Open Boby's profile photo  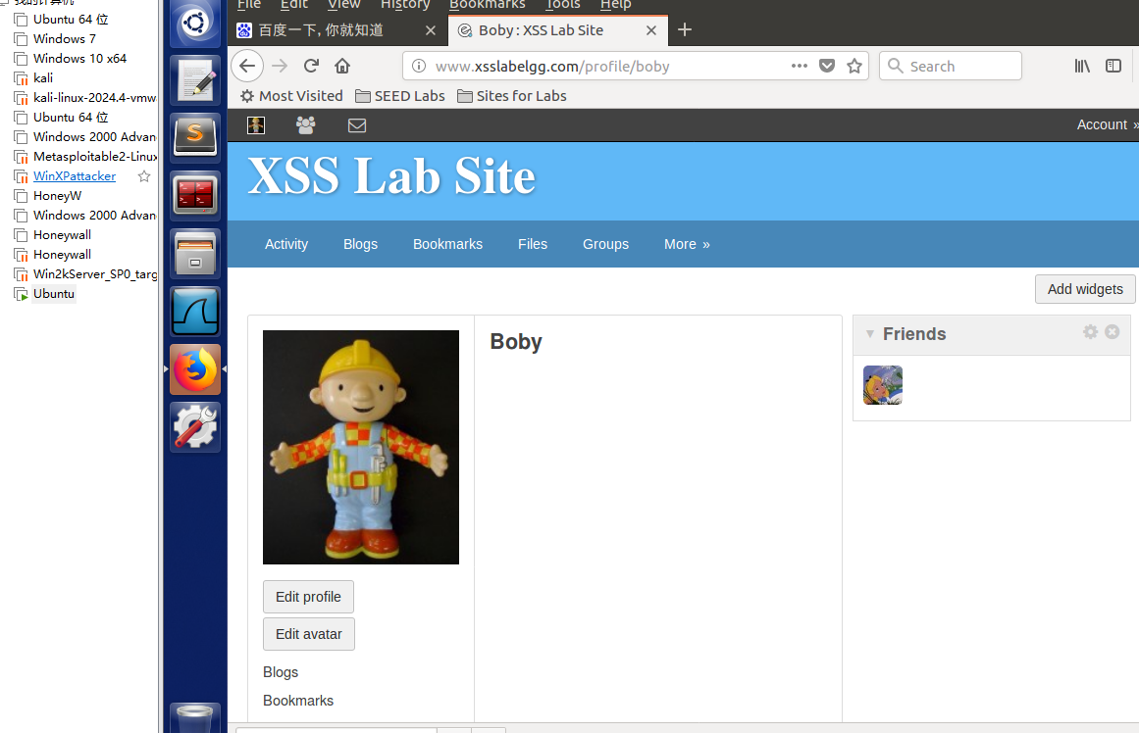click(361, 447)
